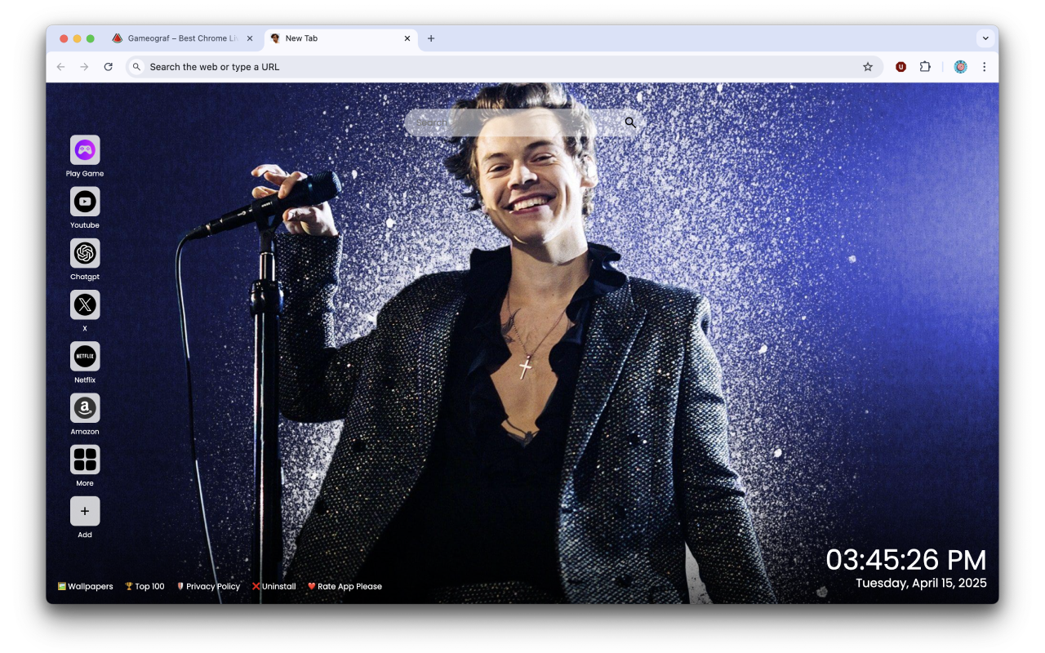Open Chrome's three-dot menu
The image size is (1045, 653).
[985, 67]
